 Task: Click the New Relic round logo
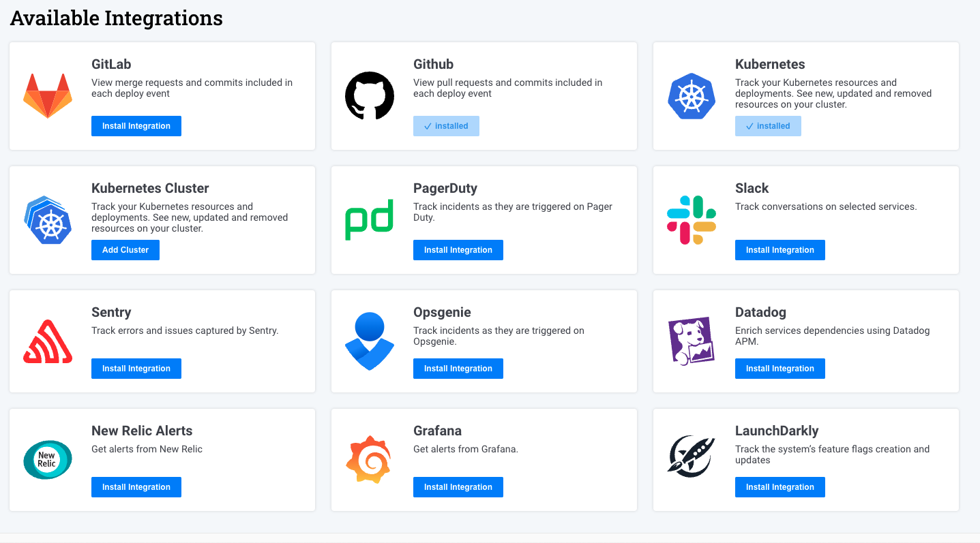pyautogui.click(x=48, y=460)
